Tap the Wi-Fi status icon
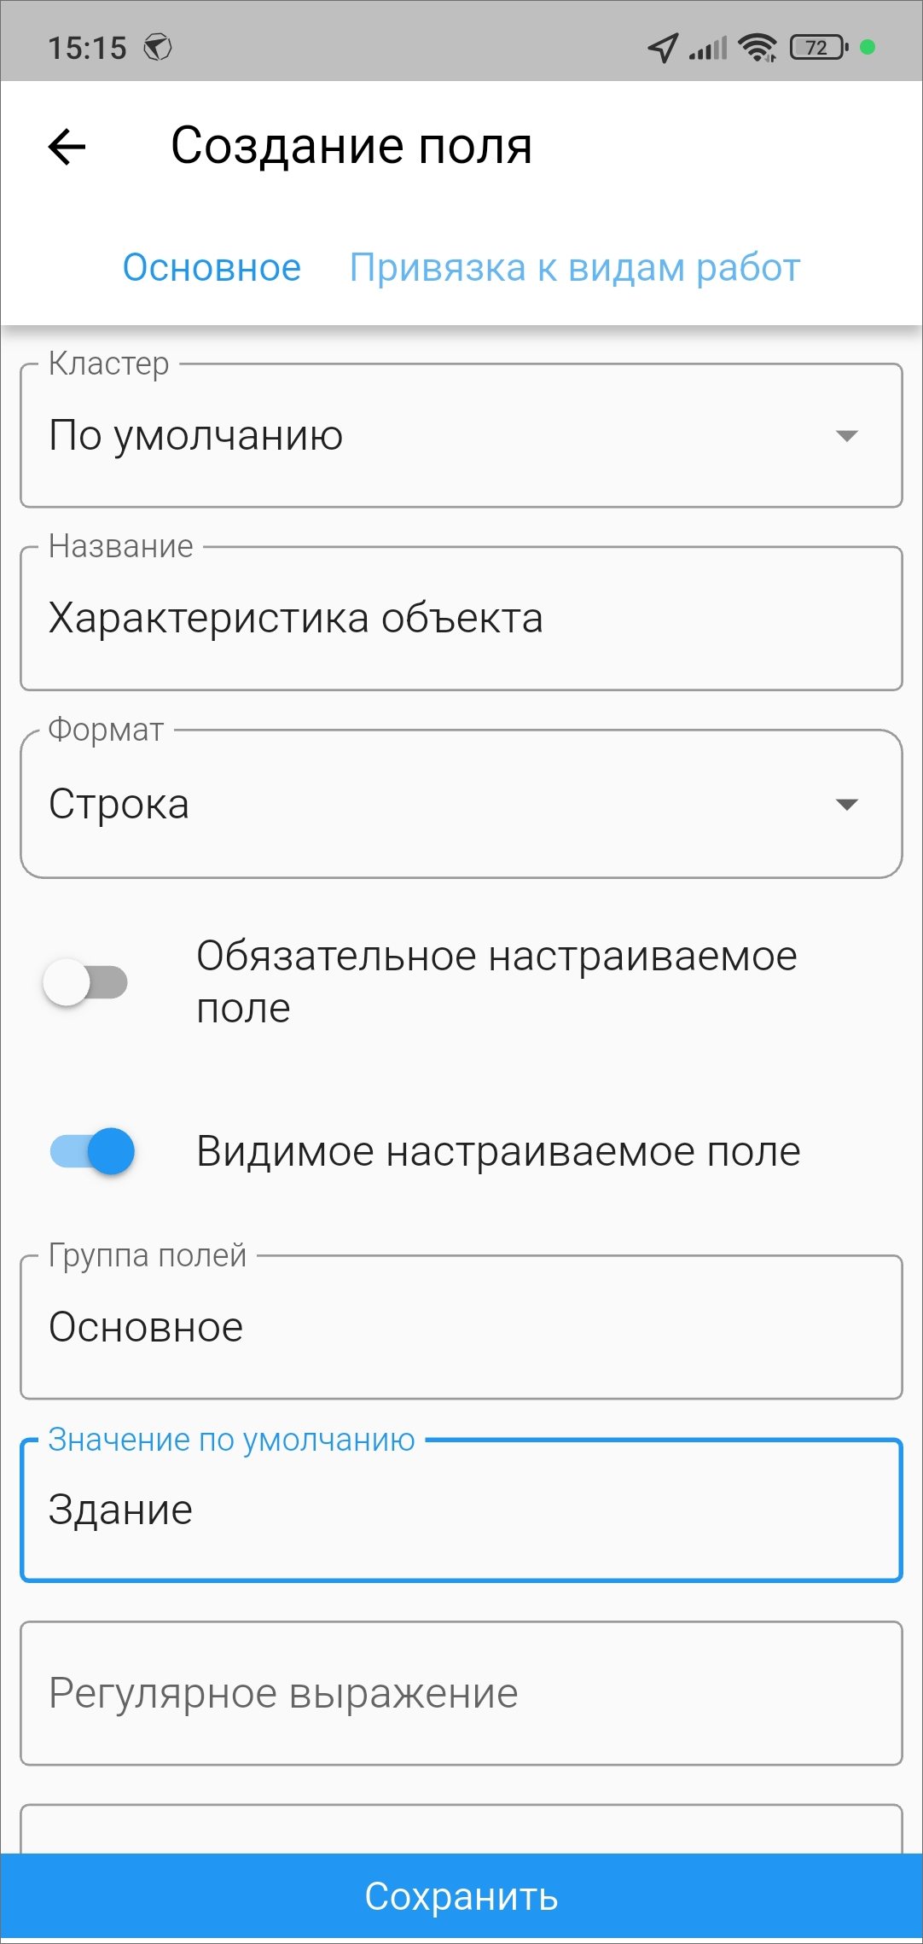 pyautogui.click(x=757, y=48)
